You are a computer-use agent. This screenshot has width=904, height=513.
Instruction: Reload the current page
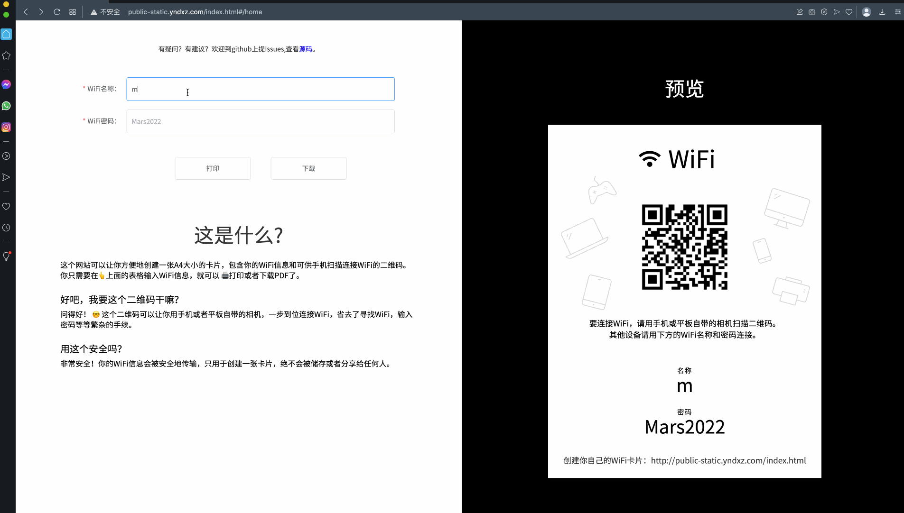click(x=57, y=12)
